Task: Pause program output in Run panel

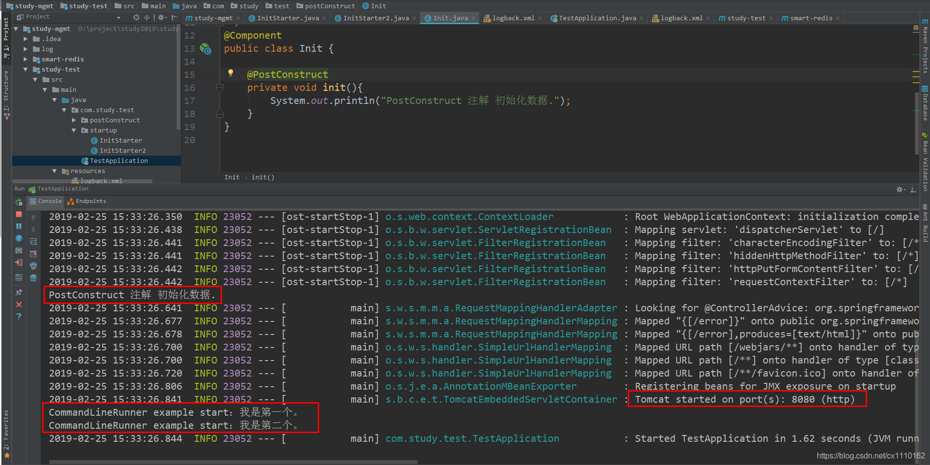Action: pos(19,226)
